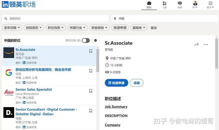The image size is (219, 130).
Task: Open the three-dot more options menu
Action: [x=206, y=44]
